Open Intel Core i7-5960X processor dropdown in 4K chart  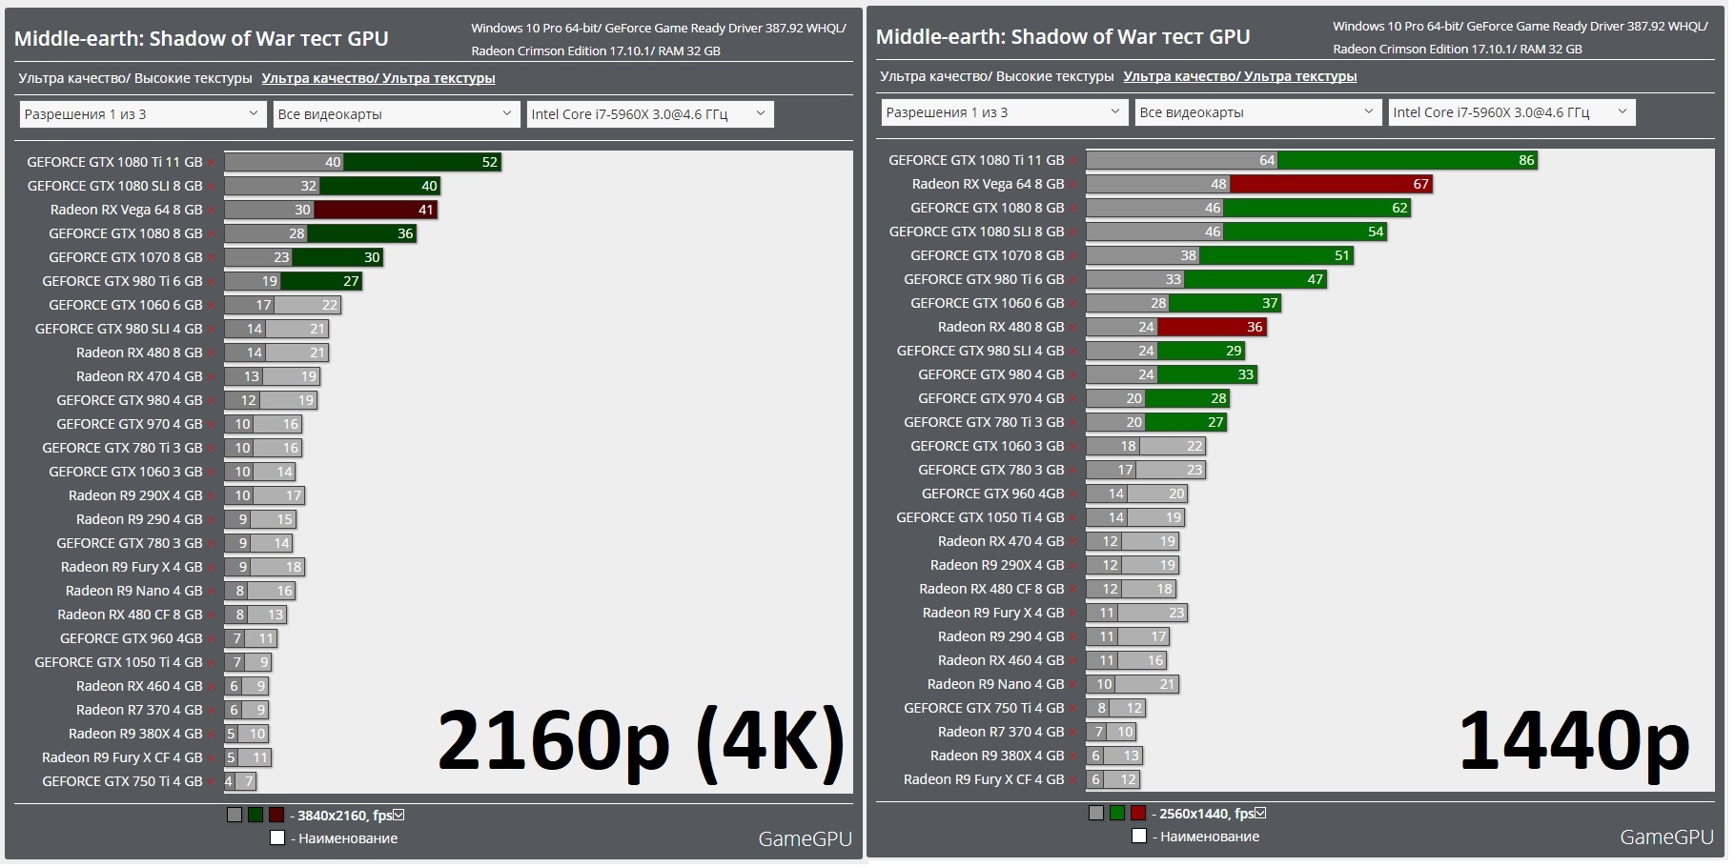click(649, 114)
